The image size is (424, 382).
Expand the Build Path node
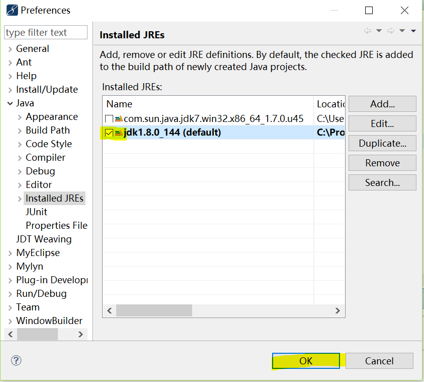click(x=20, y=131)
